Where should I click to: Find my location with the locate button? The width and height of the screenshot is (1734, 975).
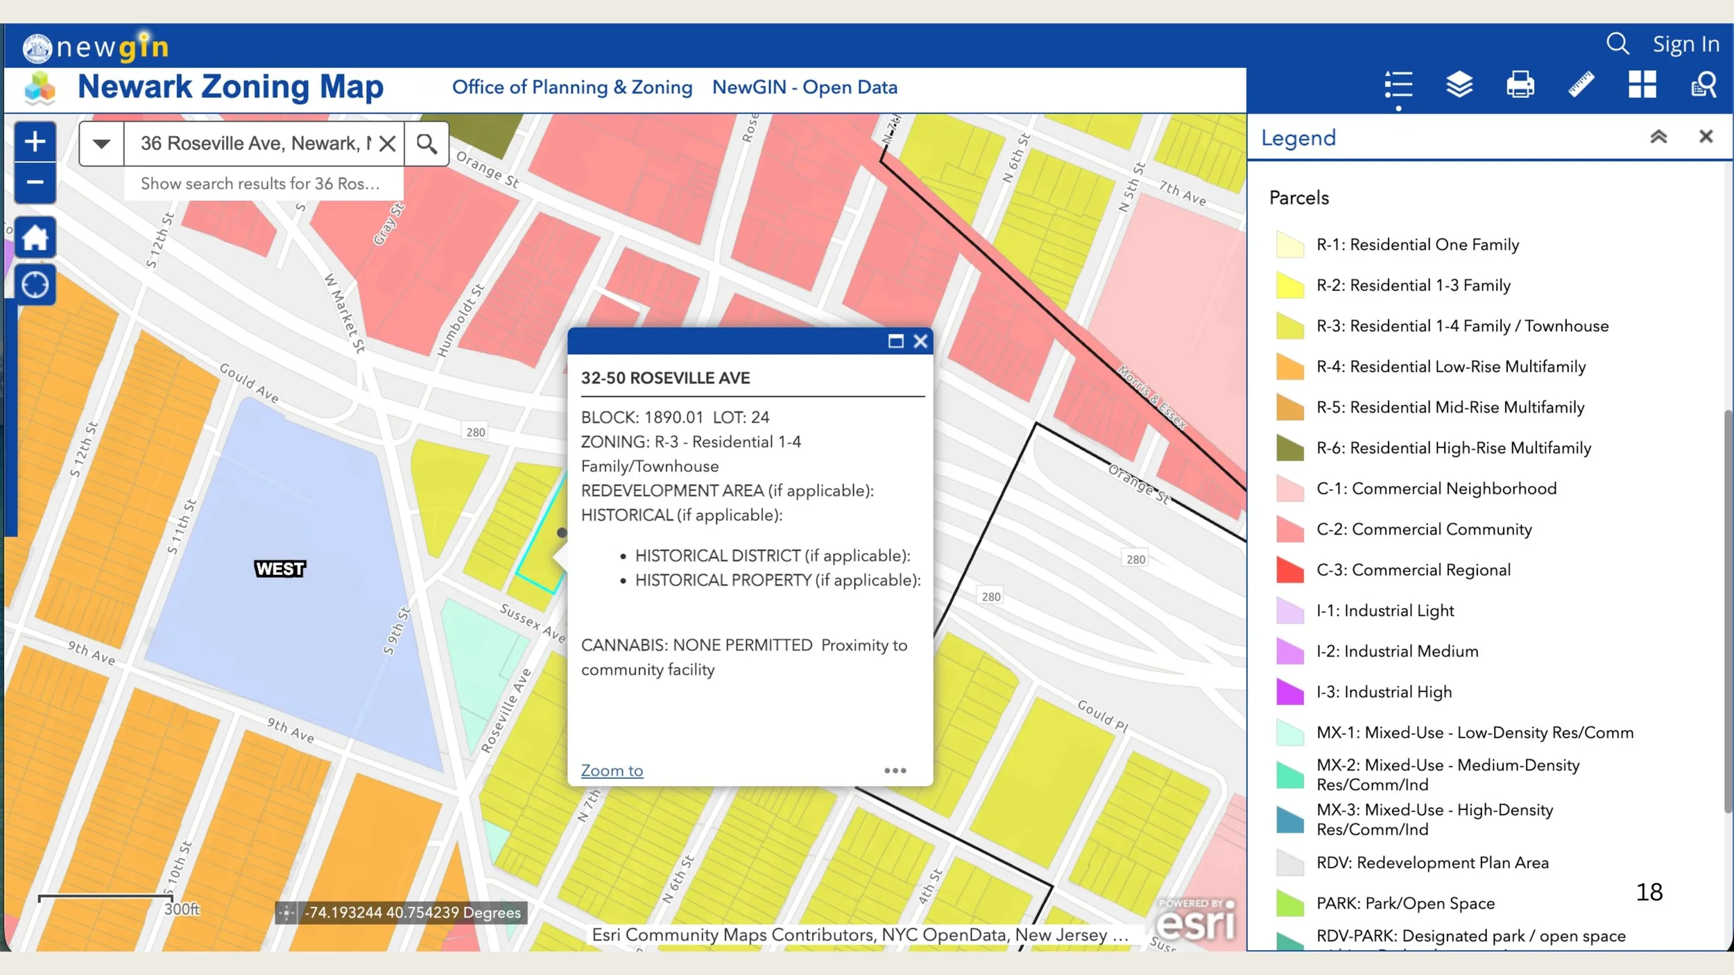35,284
